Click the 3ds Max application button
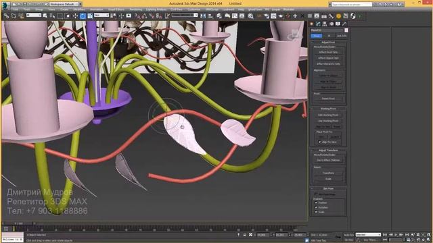 (x=5, y=5)
